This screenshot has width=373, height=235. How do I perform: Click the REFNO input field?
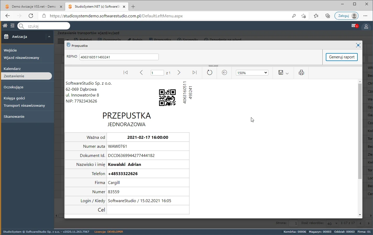click(119, 57)
